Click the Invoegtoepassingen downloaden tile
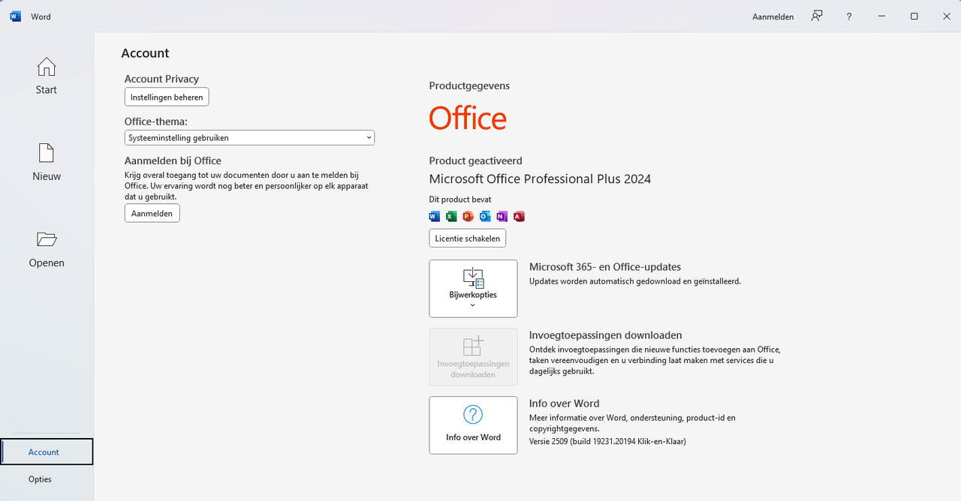The width and height of the screenshot is (961, 501). tap(473, 357)
